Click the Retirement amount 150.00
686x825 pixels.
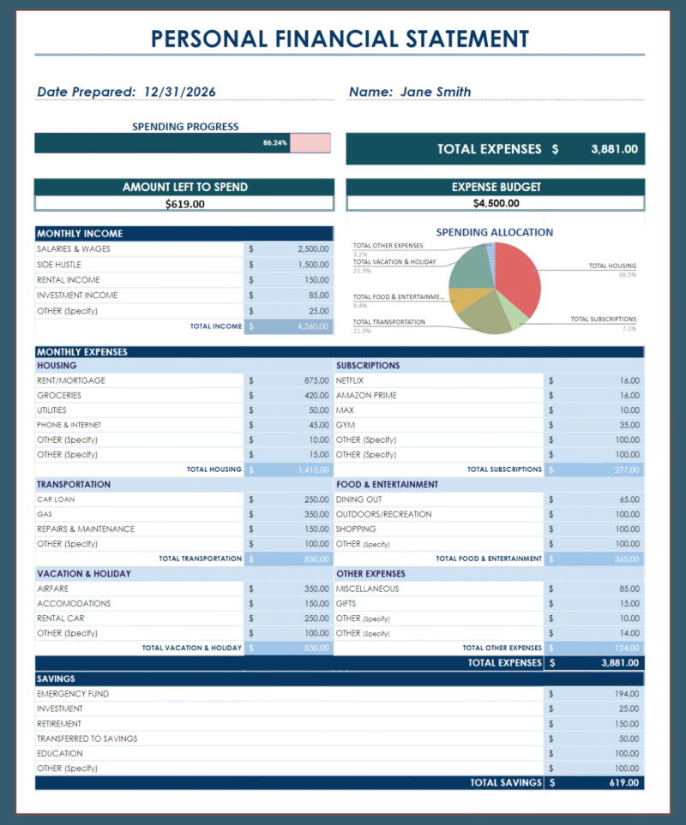[594, 724]
